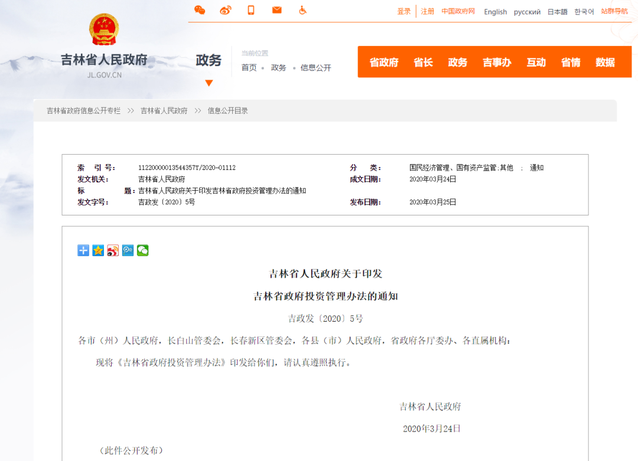
Task: Open the 省政府 navigation tab
Action: tap(384, 62)
